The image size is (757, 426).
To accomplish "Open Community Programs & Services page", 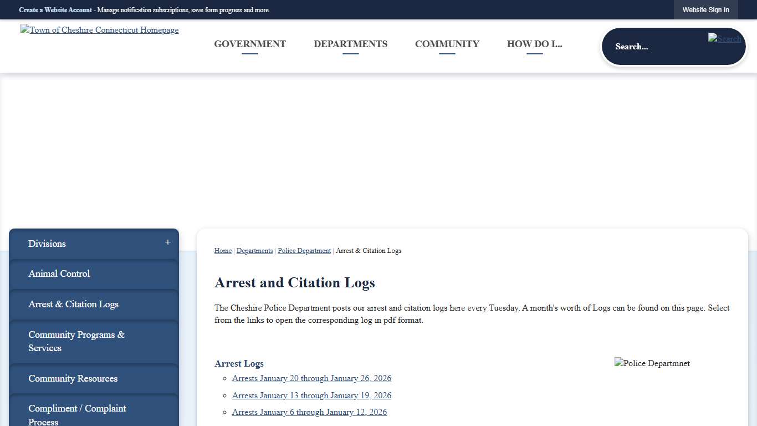I will (x=76, y=341).
